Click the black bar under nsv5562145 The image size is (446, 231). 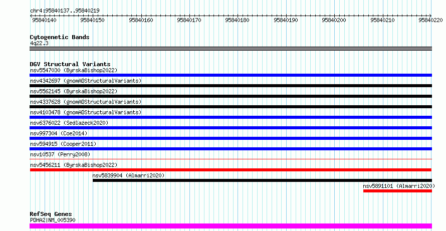point(231,96)
